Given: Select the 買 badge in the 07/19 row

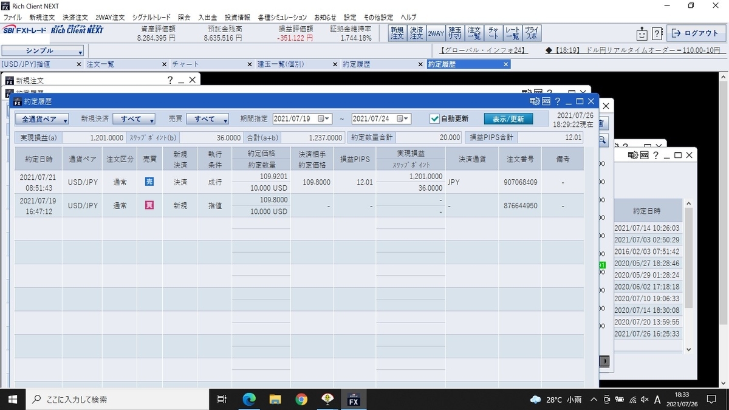Looking at the screenshot, I should pyautogui.click(x=149, y=205).
